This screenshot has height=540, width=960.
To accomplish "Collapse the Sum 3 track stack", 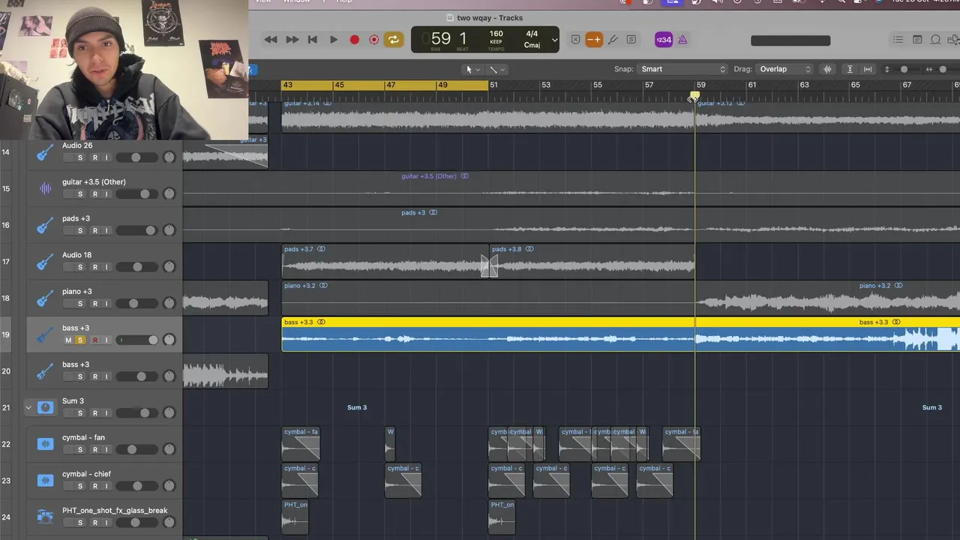I will [28, 408].
